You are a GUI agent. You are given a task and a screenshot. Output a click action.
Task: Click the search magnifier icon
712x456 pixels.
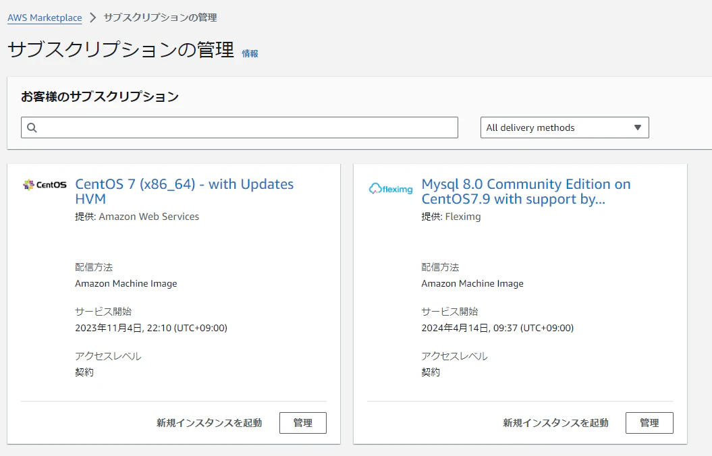(x=32, y=127)
